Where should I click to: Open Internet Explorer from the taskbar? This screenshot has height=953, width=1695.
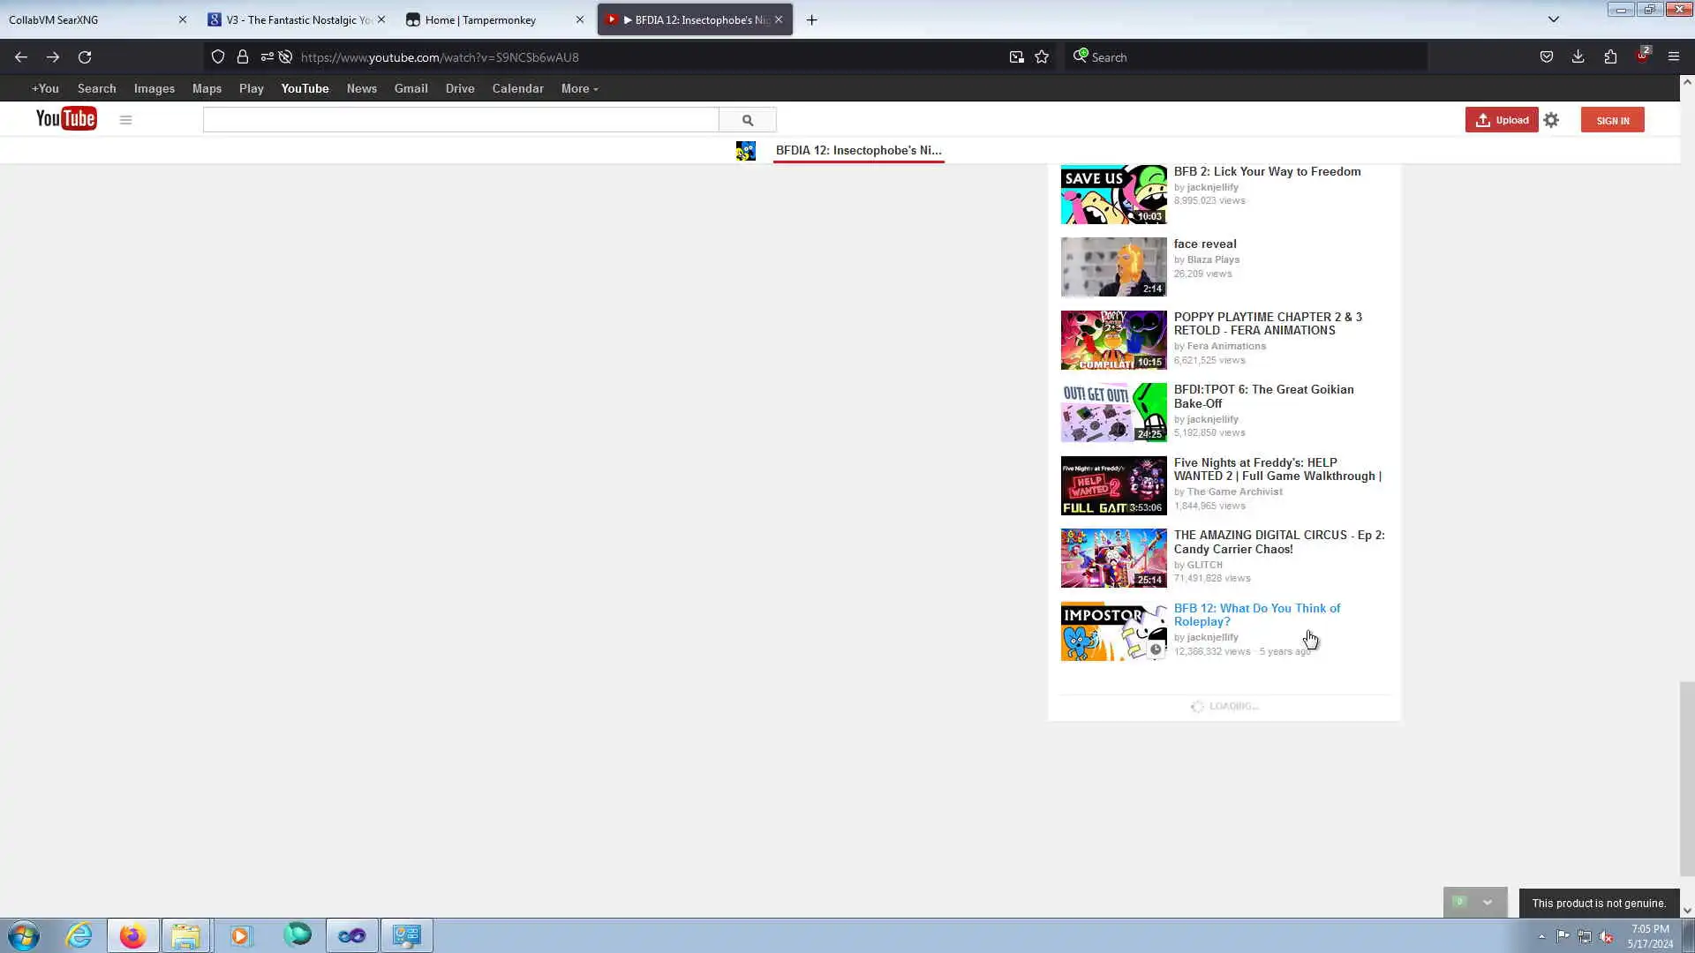pyautogui.click(x=79, y=935)
